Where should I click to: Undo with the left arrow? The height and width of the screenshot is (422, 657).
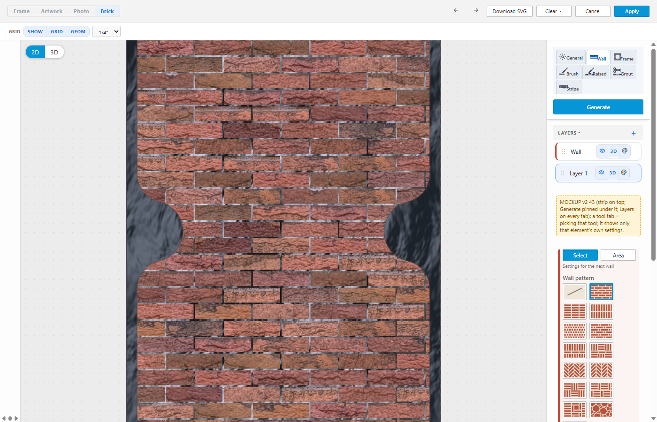pyautogui.click(x=456, y=10)
